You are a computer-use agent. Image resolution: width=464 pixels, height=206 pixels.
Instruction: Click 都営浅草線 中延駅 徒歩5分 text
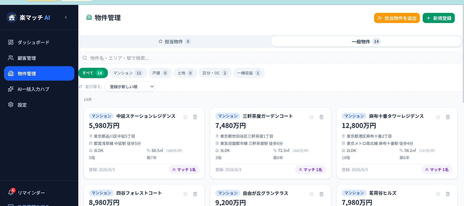(x=117, y=143)
